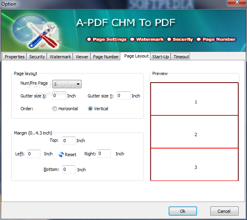Click the 'Margin (0..4.3 inch)' group label

[33, 133]
